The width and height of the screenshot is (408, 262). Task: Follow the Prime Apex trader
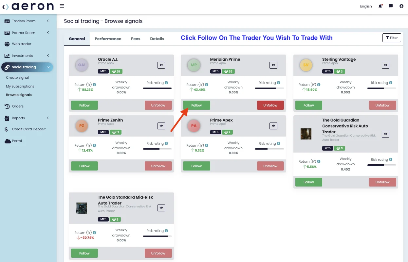196,166
